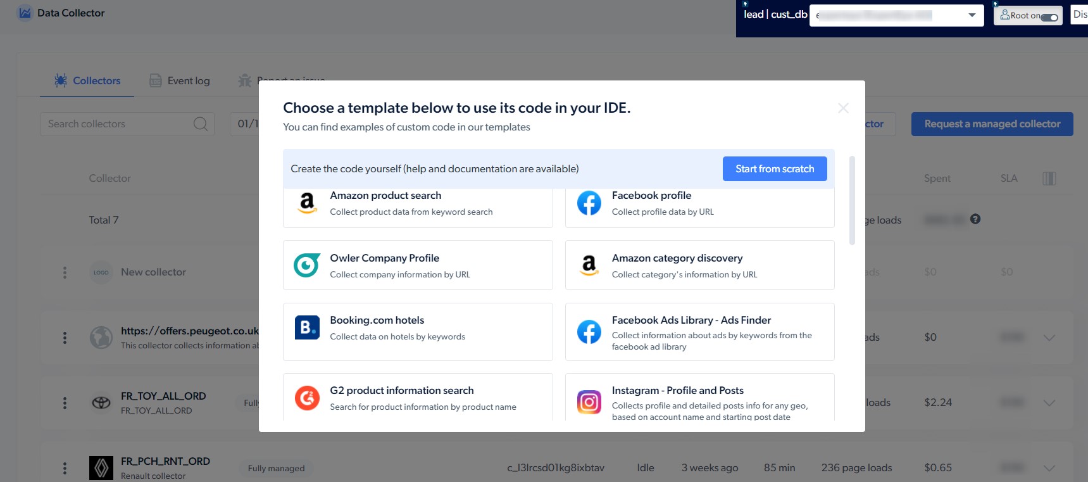Click the Owler Company Profile logo

307,265
